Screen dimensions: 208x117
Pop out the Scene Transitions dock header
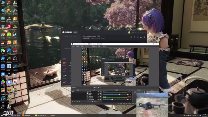pos(145,90)
